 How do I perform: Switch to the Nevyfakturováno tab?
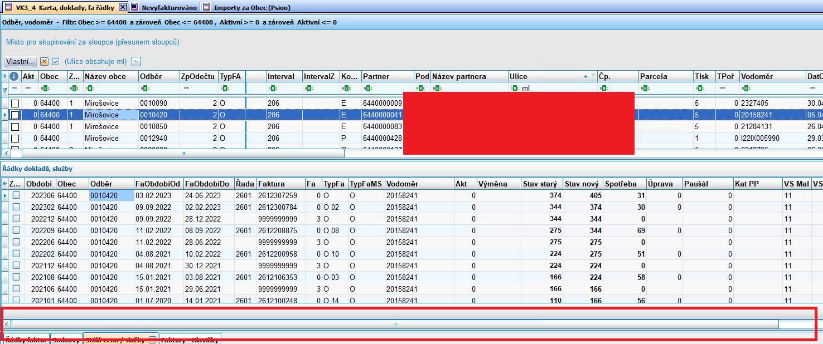coord(164,8)
